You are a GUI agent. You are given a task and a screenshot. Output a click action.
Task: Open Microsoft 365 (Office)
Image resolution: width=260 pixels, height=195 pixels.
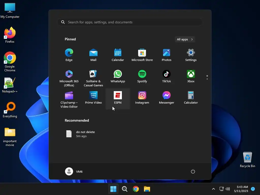pos(69,78)
